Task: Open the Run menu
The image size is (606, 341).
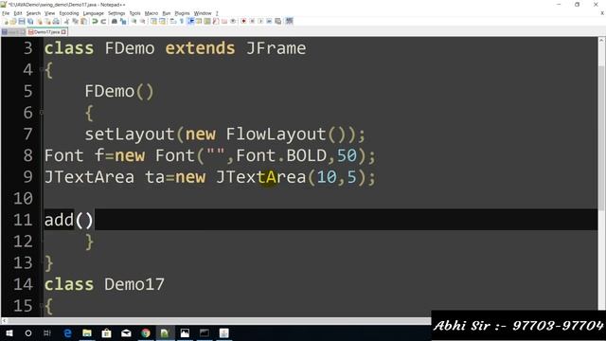Action: [167, 13]
